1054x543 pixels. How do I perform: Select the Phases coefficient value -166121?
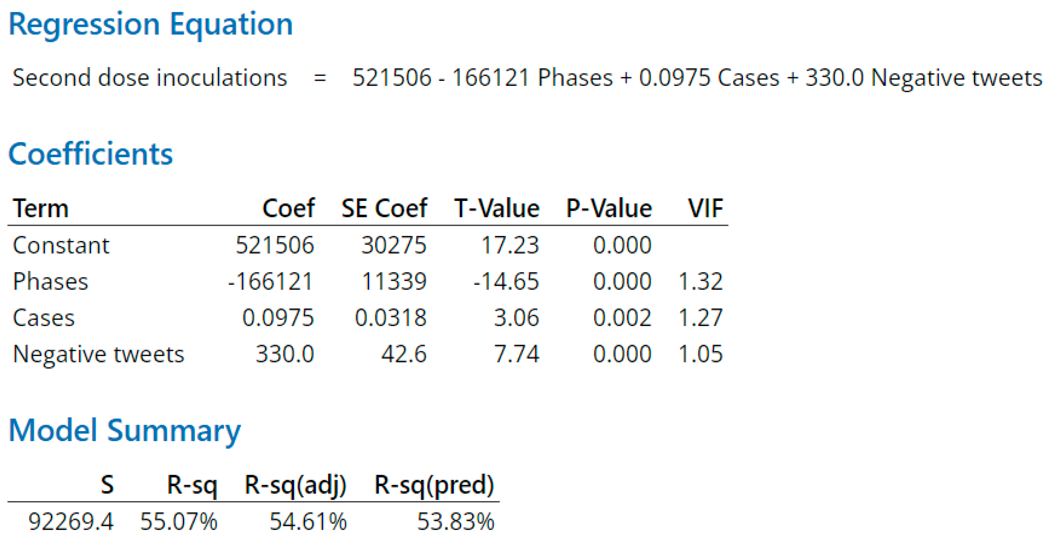coord(270,281)
